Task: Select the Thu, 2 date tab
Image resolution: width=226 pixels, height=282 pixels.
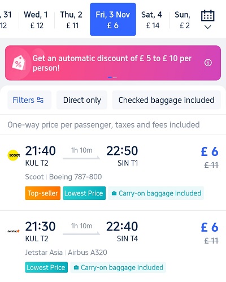Action: [72, 20]
